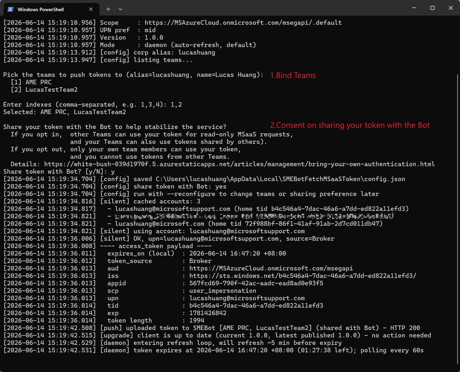
Task: Minimize the PowerShell window
Action: [414, 8]
